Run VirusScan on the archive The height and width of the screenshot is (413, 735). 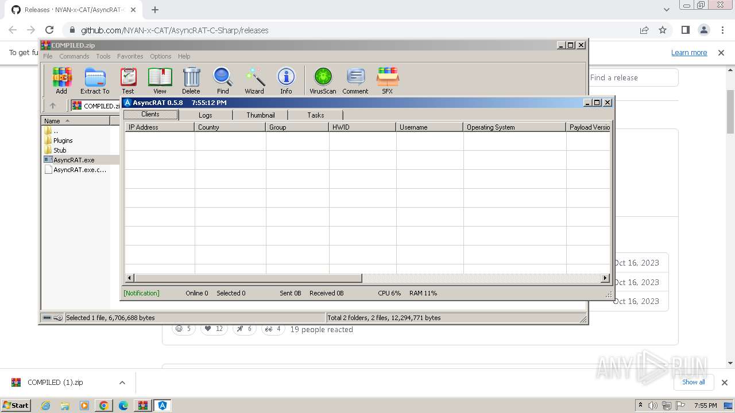click(x=323, y=80)
